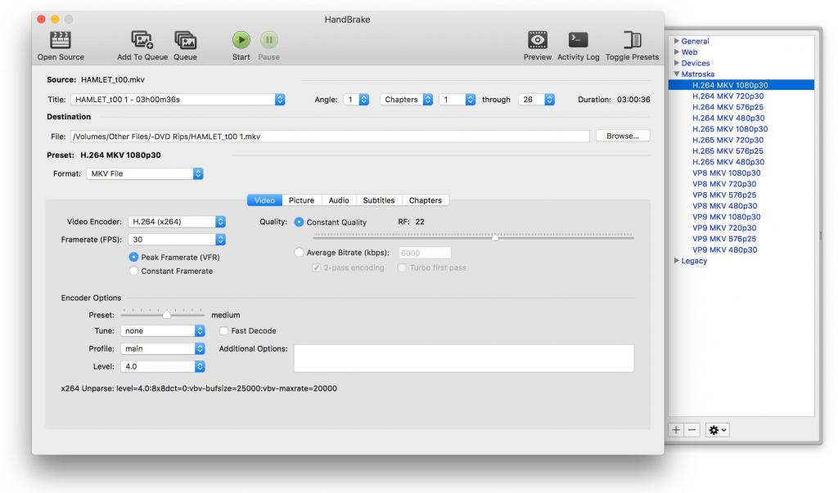
Task: Click the encoder Preset speed slider
Action: [x=163, y=314]
